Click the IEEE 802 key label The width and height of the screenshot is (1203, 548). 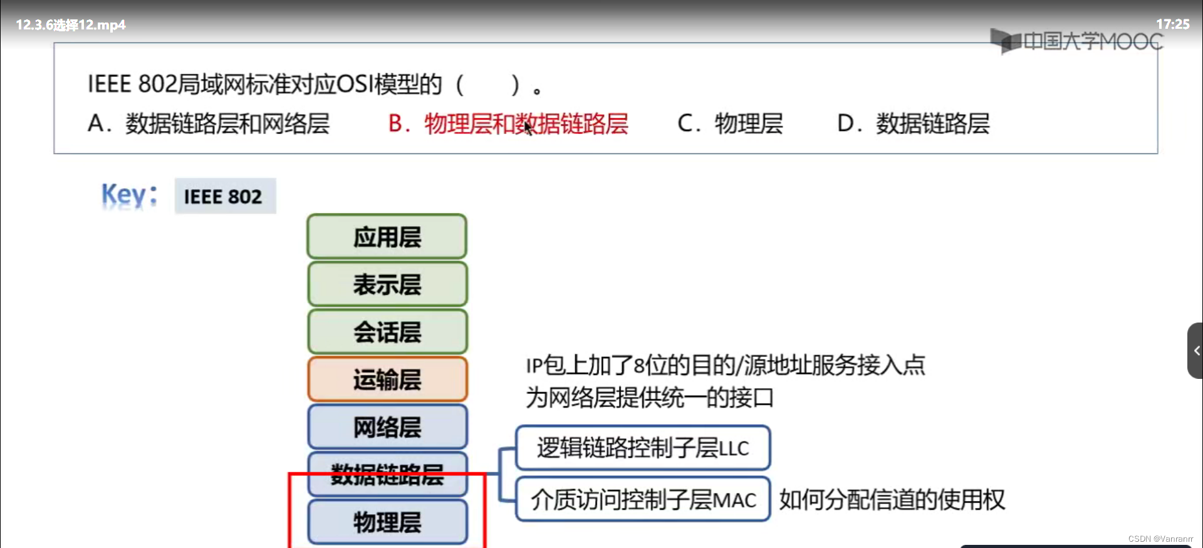(x=225, y=197)
